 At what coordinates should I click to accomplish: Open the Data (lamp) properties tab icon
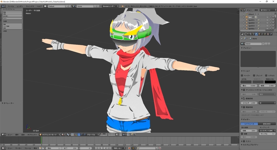[265, 34]
